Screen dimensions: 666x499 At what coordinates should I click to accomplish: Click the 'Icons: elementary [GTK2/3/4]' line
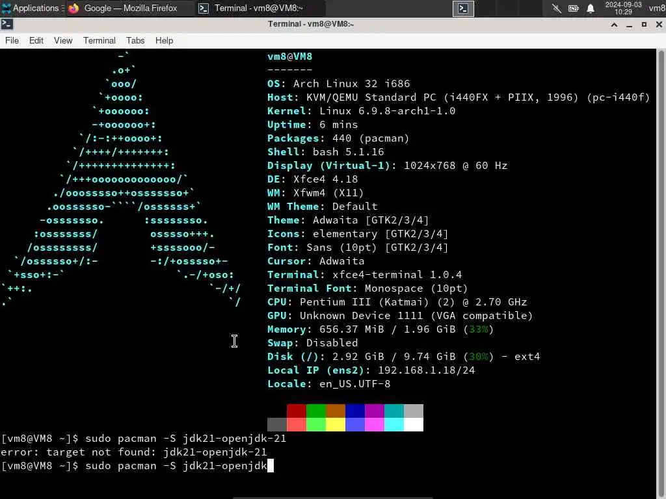pos(358,234)
